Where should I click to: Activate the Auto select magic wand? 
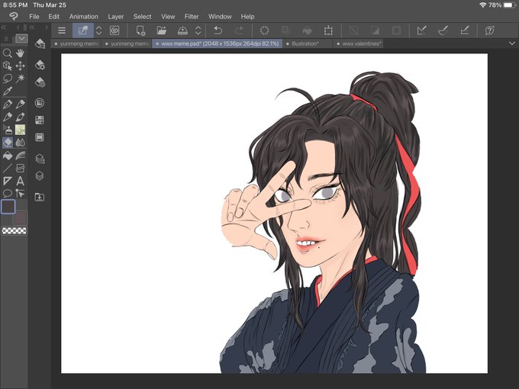pos(20,79)
